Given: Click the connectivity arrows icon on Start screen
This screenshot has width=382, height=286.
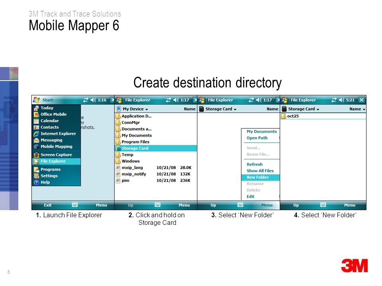Looking at the screenshot, I should [86, 100].
